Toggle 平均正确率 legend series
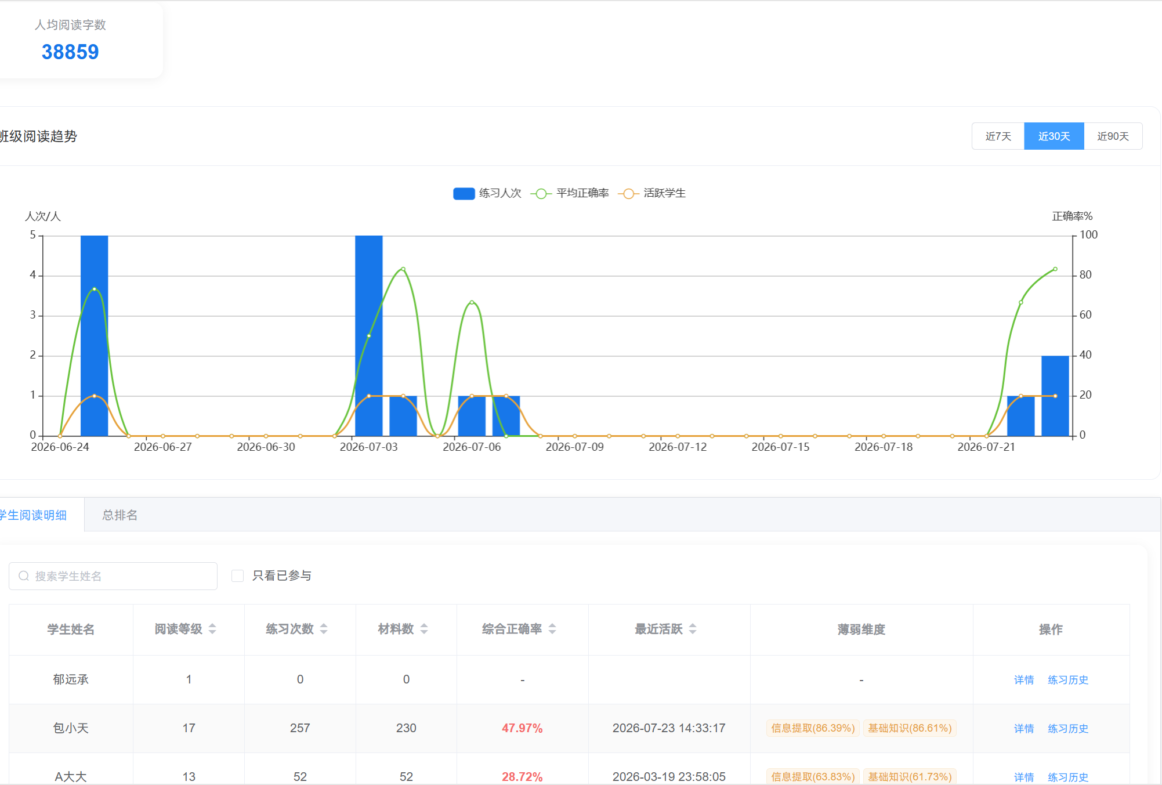The width and height of the screenshot is (1162, 785). [x=570, y=193]
